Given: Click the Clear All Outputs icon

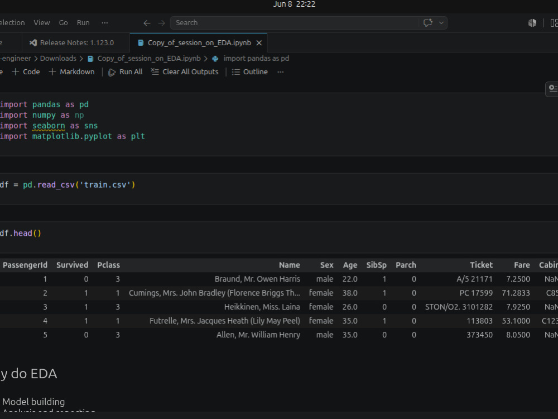Looking at the screenshot, I should (155, 72).
